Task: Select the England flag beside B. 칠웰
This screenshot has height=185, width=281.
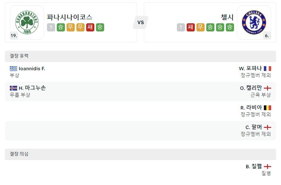Action: coord(268,167)
